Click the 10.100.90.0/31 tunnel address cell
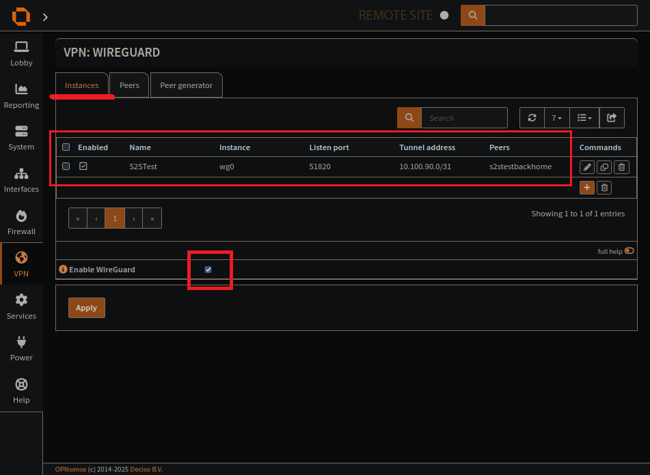650x475 pixels. pyautogui.click(x=425, y=167)
